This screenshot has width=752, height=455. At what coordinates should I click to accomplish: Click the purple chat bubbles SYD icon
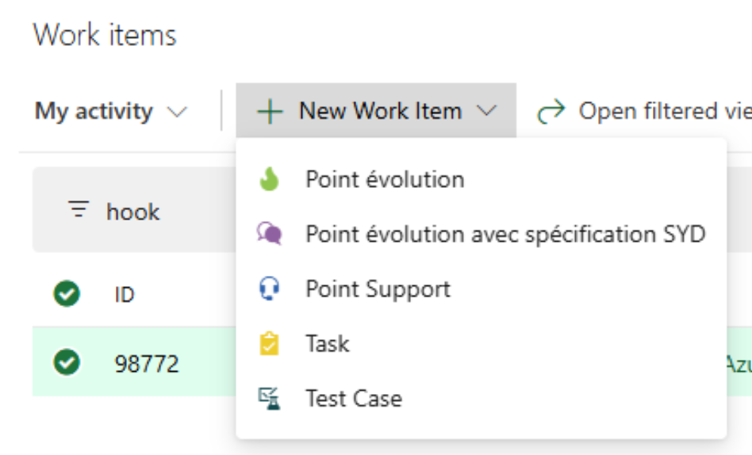270,234
